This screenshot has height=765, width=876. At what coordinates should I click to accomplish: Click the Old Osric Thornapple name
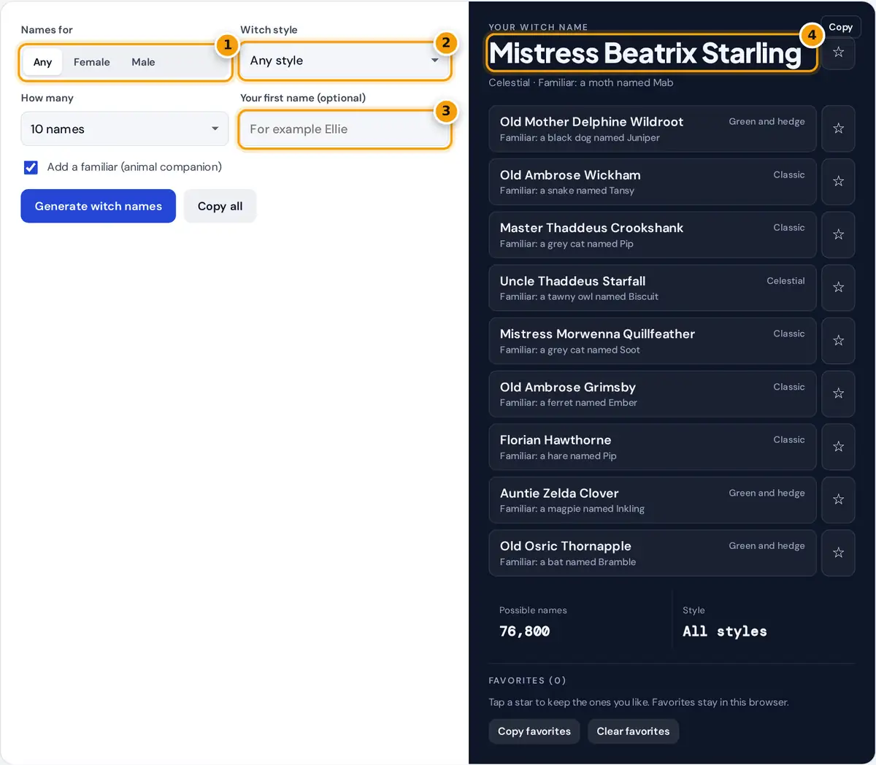566,546
